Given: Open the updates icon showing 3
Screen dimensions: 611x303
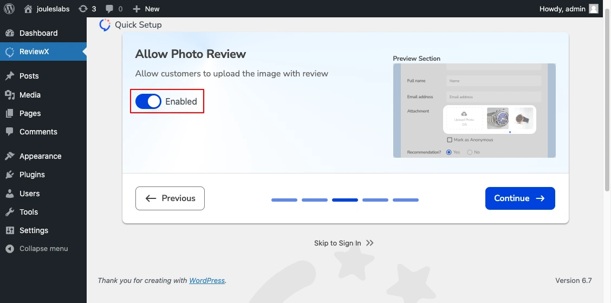Looking at the screenshot, I should 83,9.
